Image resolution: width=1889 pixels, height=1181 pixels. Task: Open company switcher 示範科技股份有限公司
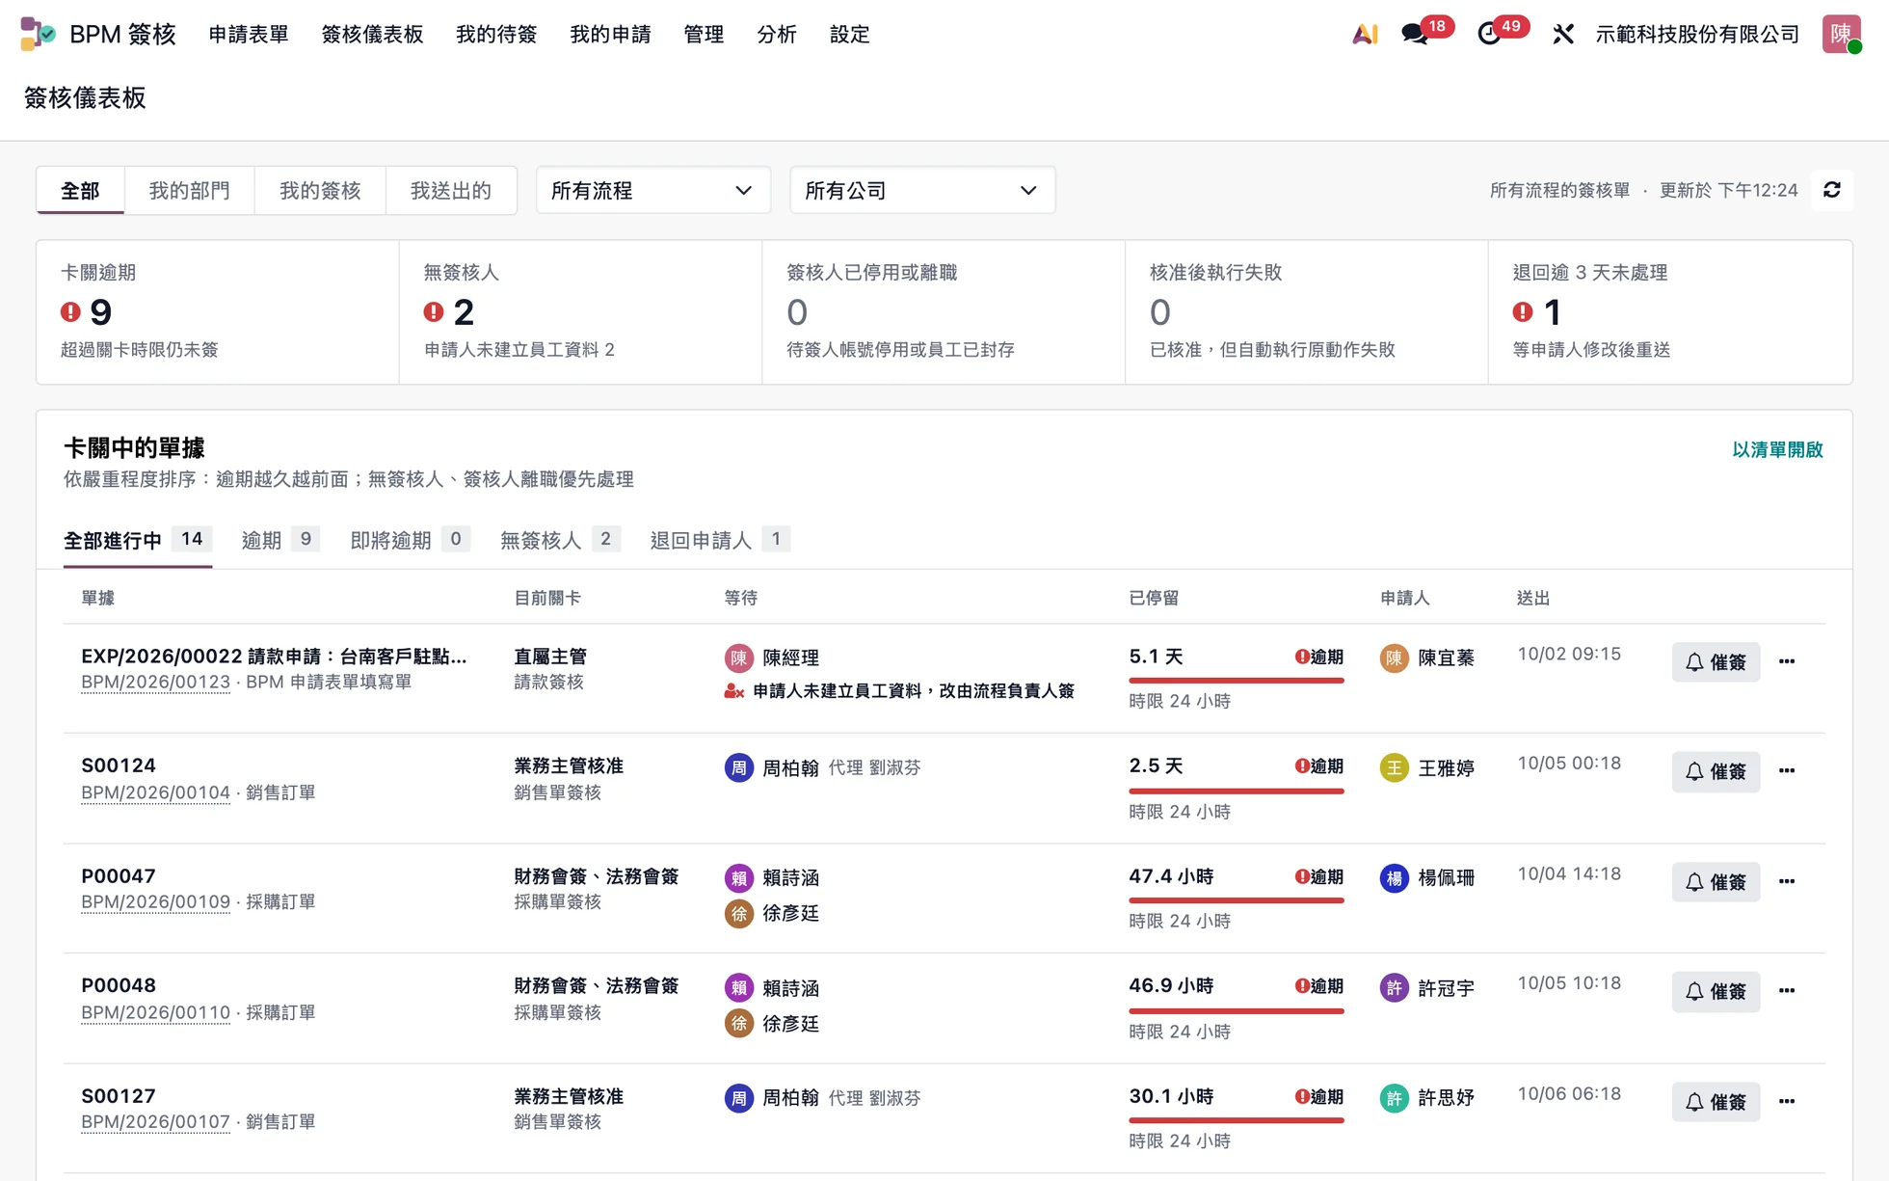pyautogui.click(x=1697, y=35)
